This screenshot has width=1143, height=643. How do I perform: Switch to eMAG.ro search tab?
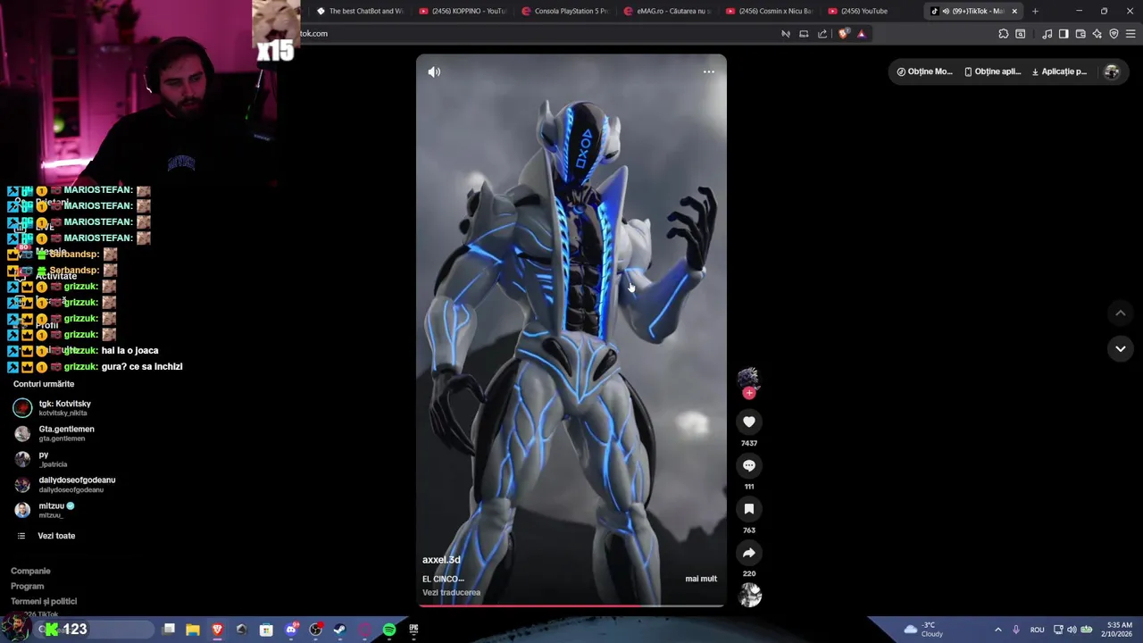point(668,11)
